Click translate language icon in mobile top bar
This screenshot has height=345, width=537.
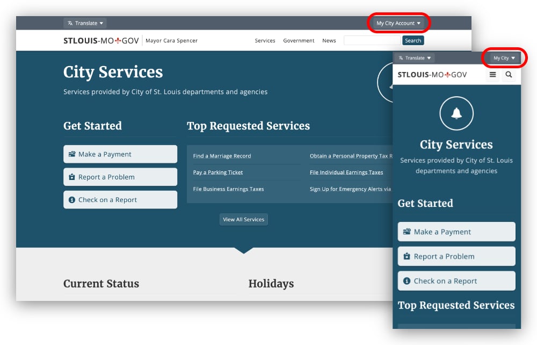401,58
